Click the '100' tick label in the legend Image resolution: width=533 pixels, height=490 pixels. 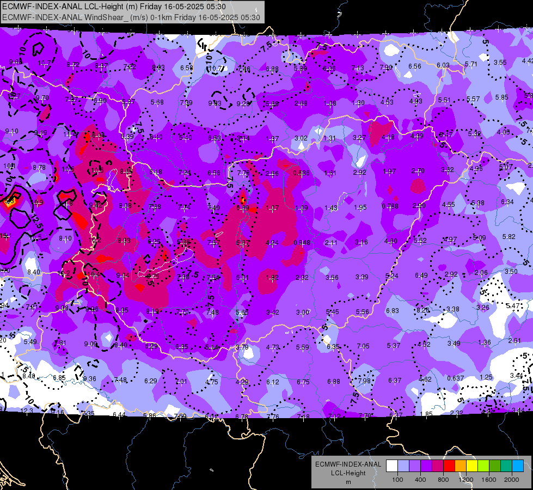point(397,480)
